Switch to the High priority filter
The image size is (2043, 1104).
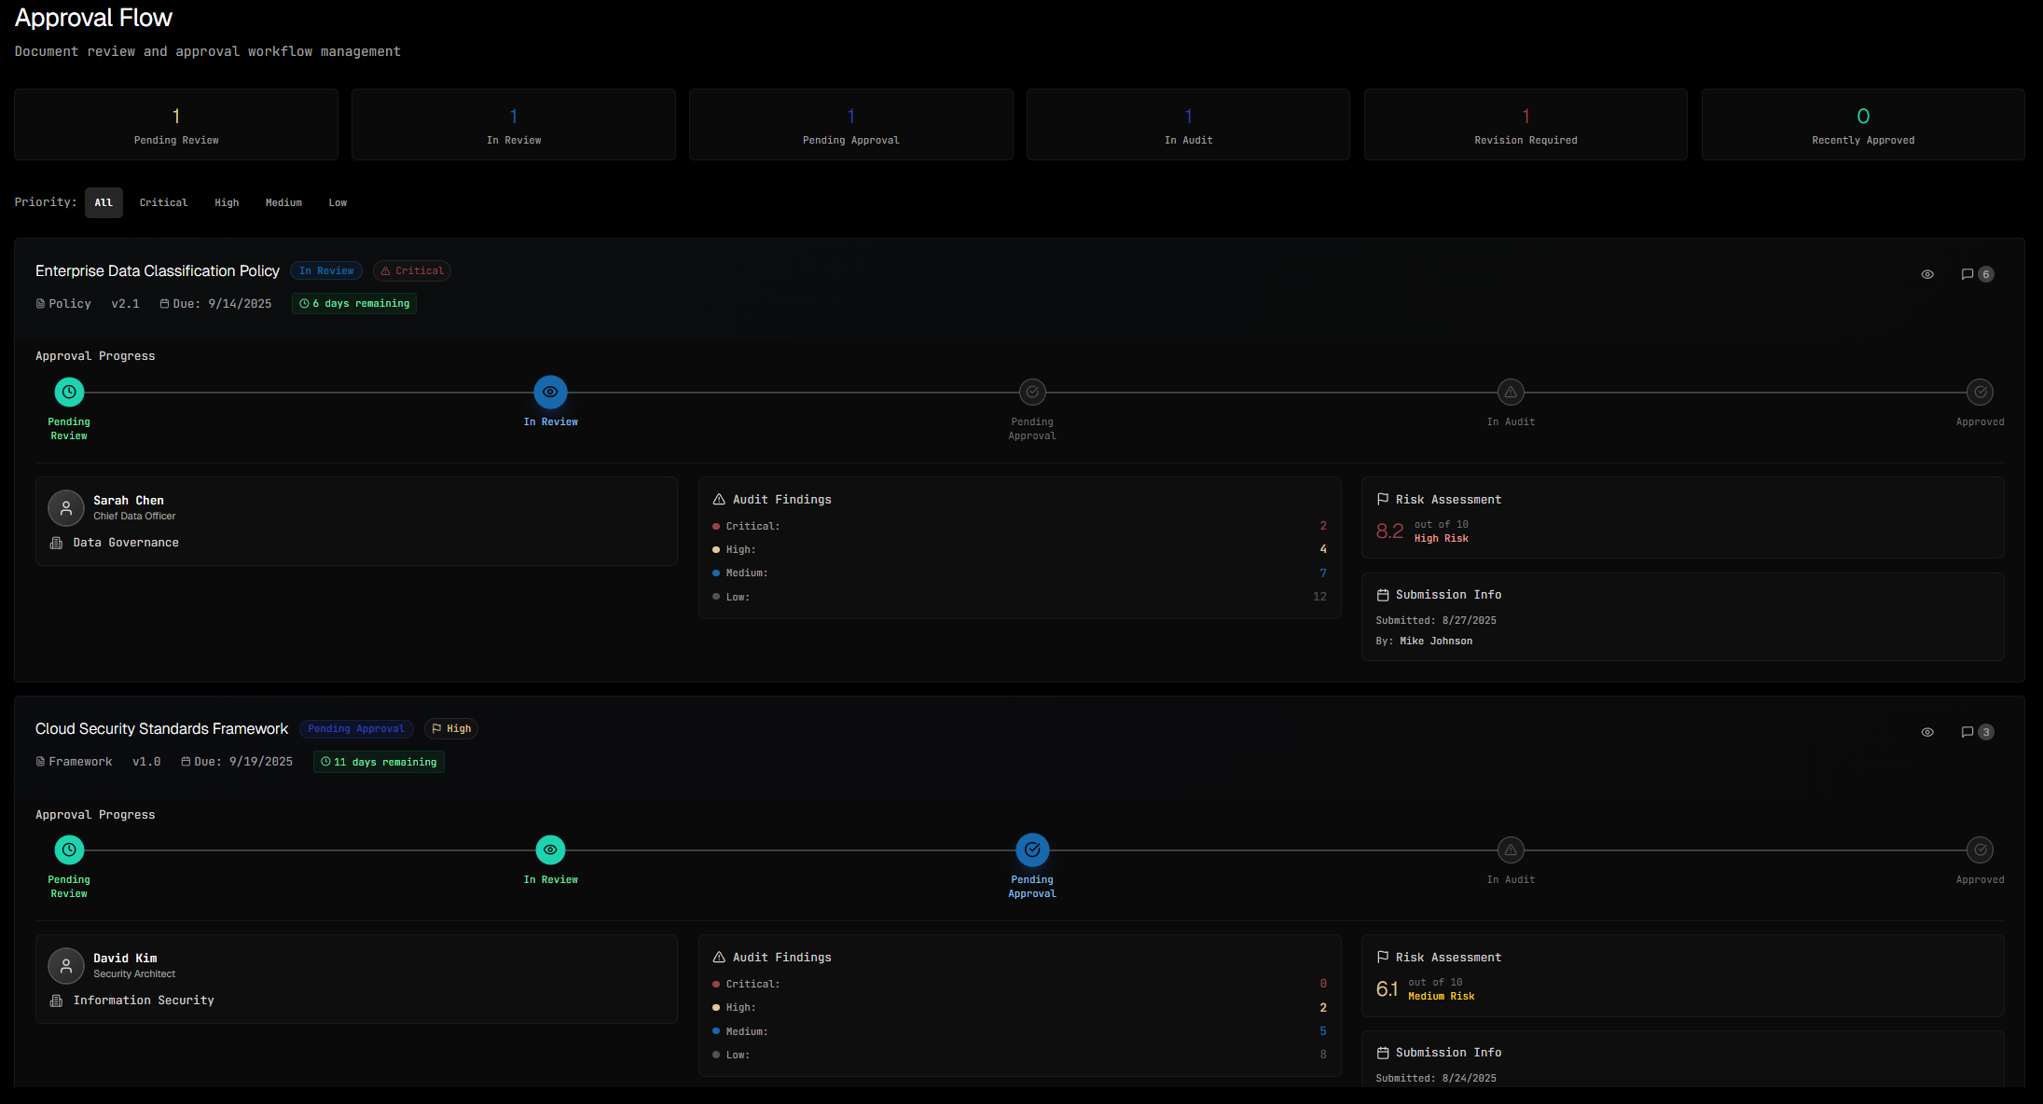[x=227, y=202]
